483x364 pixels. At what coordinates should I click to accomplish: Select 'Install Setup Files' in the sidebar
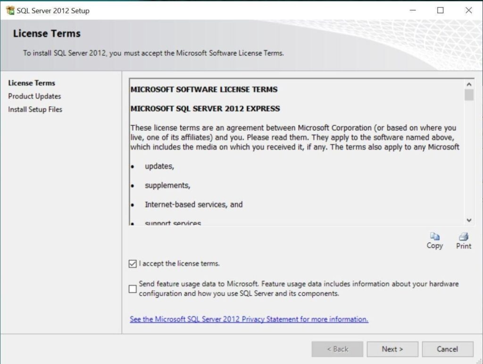tap(35, 109)
